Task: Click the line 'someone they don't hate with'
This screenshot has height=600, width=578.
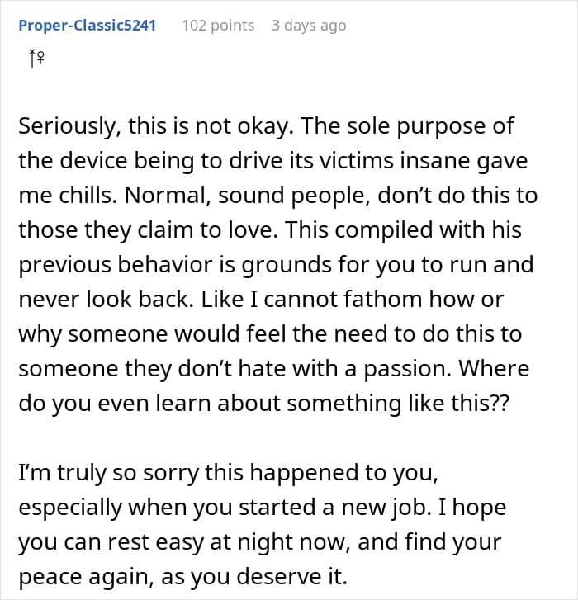Action: [273, 369]
